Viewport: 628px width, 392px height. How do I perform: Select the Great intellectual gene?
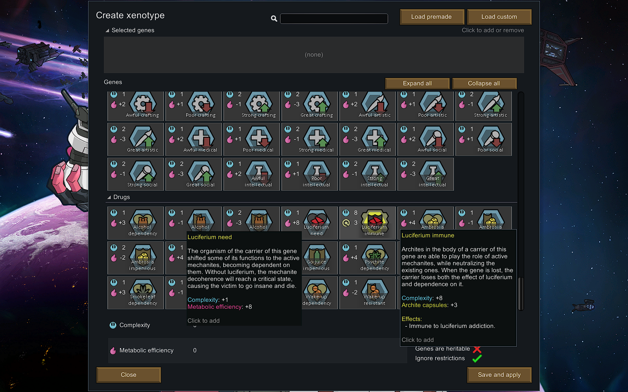click(426, 174)
